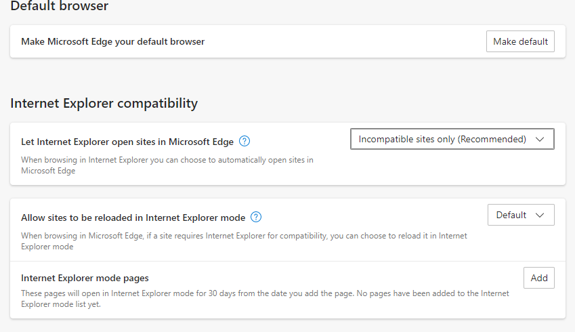Click the Let Internet Explorer open sites label
Viewport: 575px width, 332px height.
pos(127,142)
